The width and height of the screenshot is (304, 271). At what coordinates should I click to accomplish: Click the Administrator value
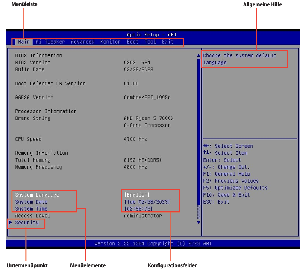point(143,216)
